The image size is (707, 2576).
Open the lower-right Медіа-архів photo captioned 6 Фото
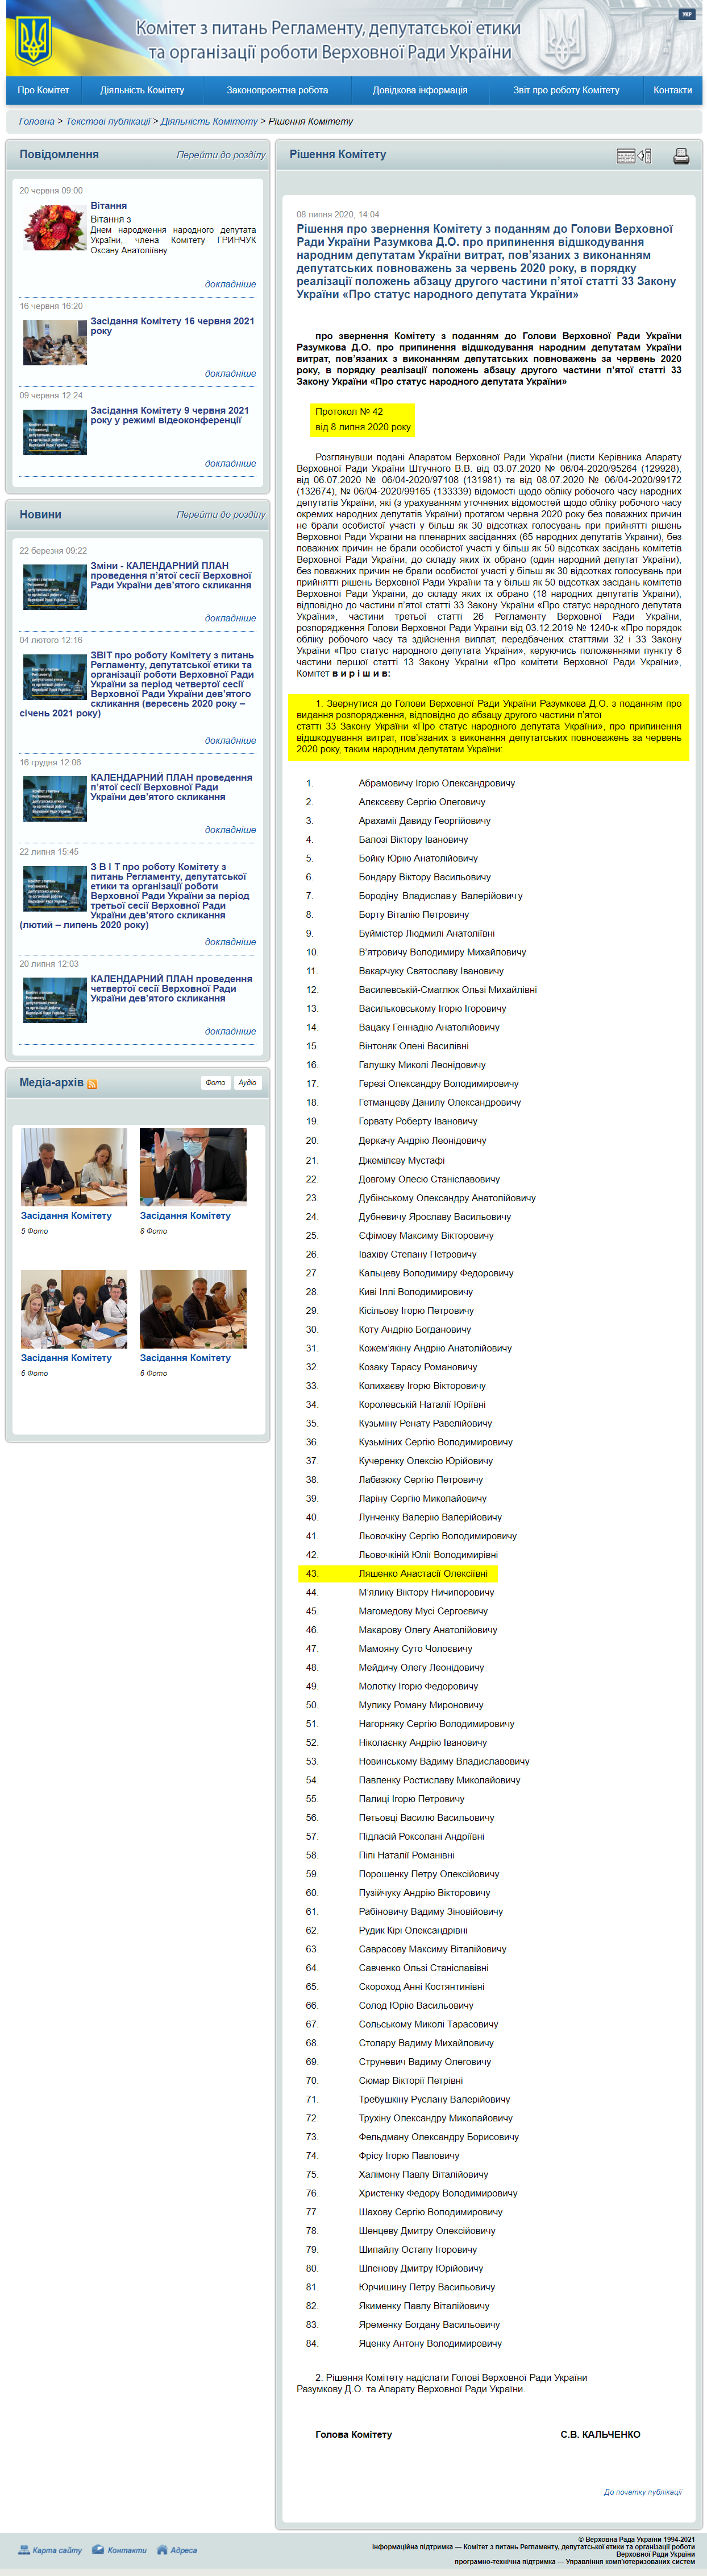[193, 1309]
